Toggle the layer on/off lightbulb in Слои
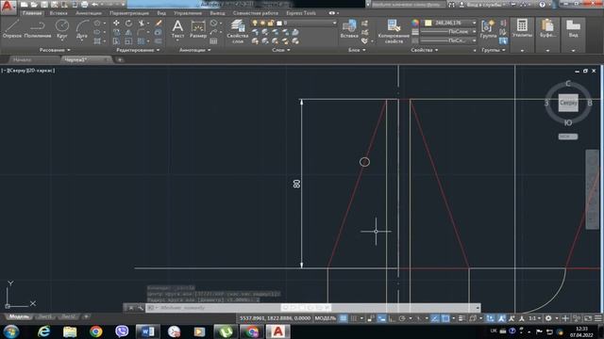The height and width of the screenshot is (339, 604). pos(255,23)
